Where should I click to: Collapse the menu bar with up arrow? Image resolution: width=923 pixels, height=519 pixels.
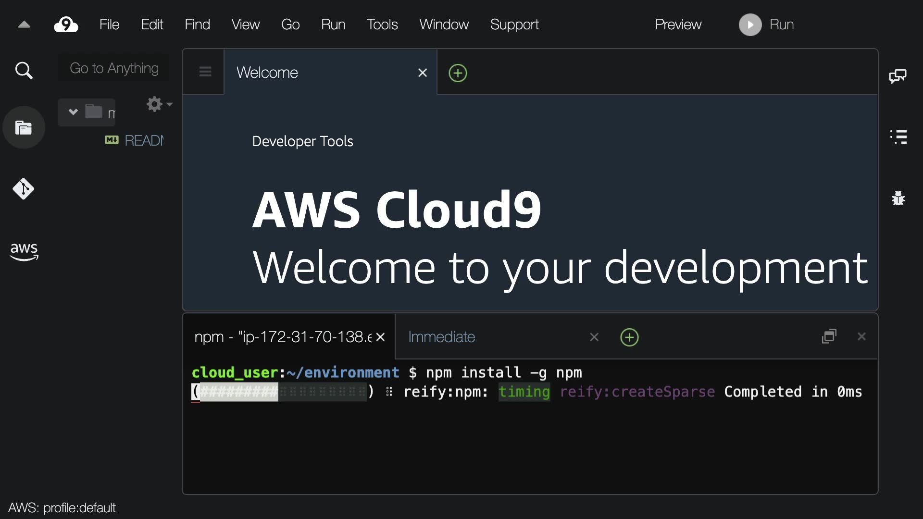(24, 25)
